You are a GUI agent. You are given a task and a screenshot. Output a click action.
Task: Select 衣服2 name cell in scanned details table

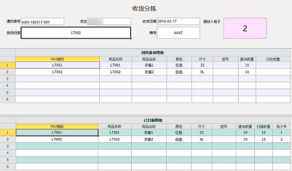tap(149, 139)
